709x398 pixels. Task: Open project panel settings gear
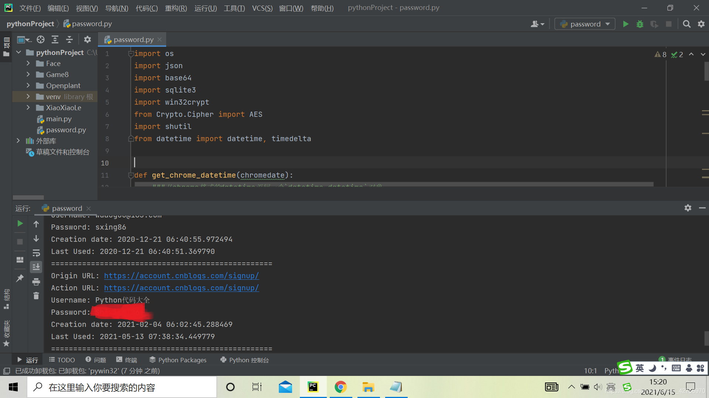point(88,40)
